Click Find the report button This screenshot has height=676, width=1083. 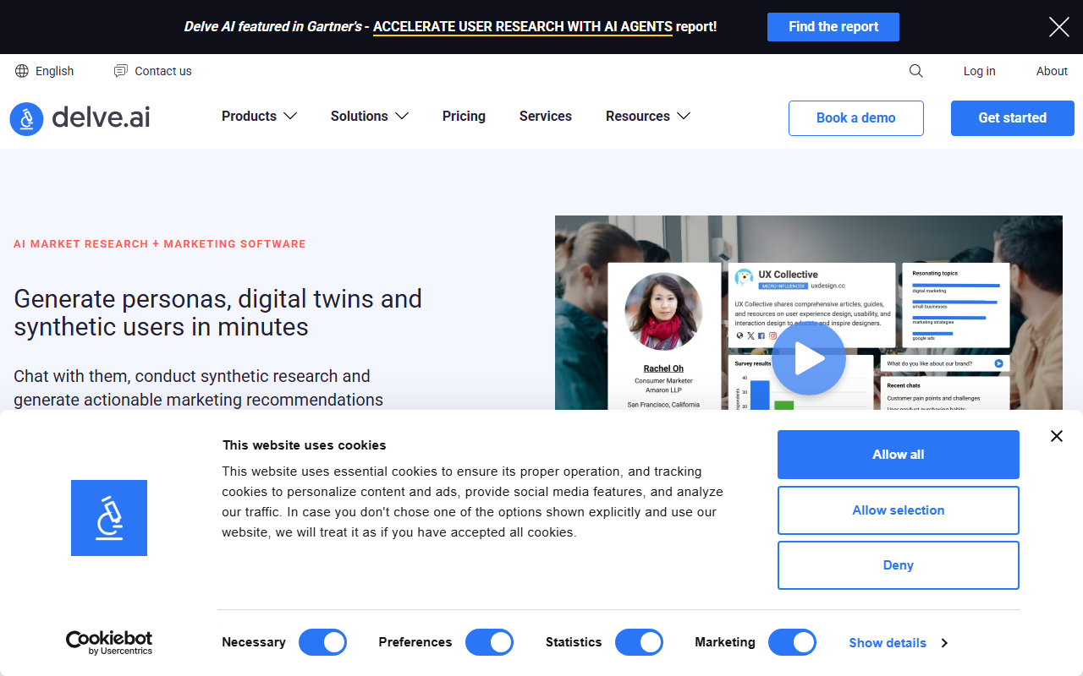[833, 27]
